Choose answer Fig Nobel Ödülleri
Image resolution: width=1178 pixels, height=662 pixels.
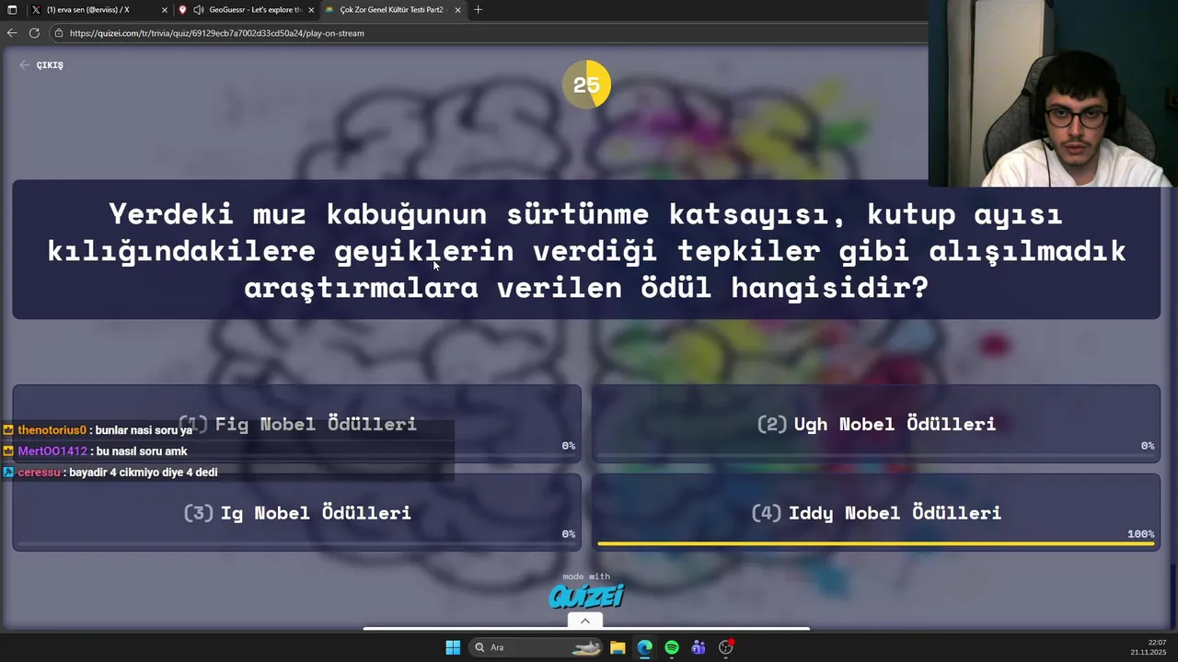coord(296,423)
